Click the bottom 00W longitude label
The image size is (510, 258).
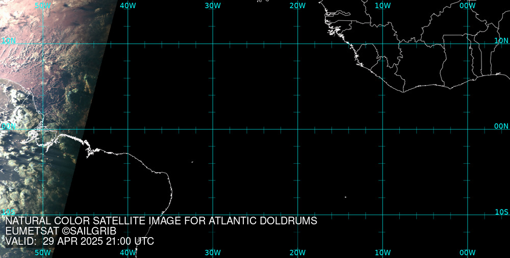tap(468, 252)
